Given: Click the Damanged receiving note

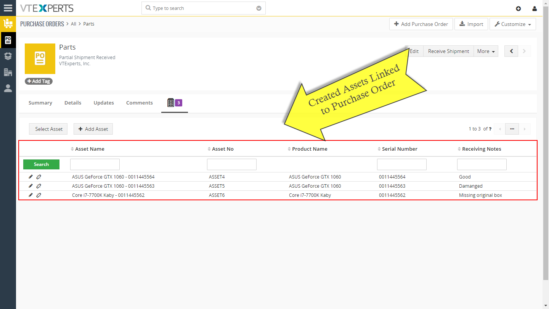Looking at the screenshot, I should coord(471,186).
